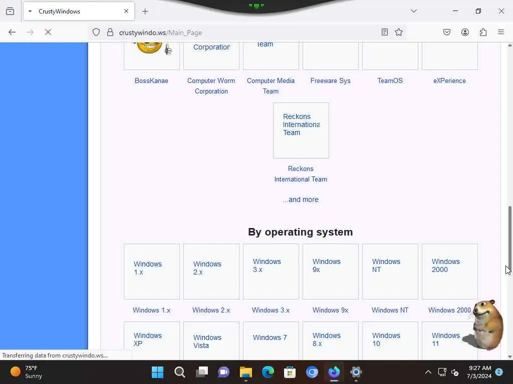Screen dimensions: 513x384
Task: Click the Windows 9x thumbnail box
Action: coord(331,271)
